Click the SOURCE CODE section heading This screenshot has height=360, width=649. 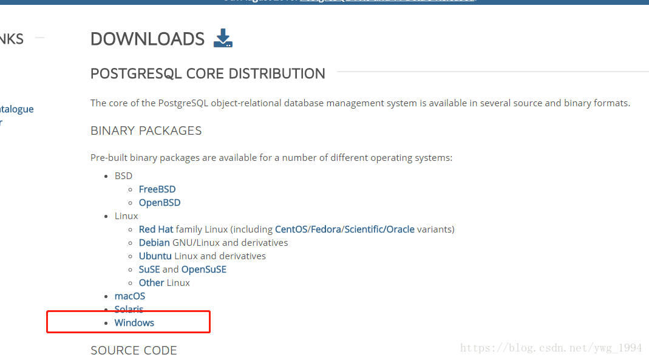tap(134, 350)
